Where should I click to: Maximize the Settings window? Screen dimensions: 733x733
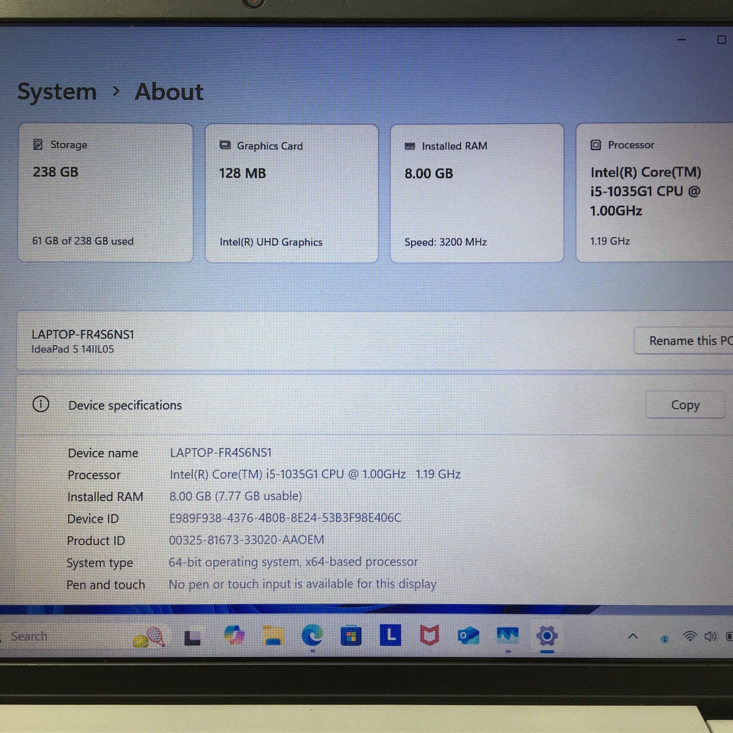[x=722, y=40]
